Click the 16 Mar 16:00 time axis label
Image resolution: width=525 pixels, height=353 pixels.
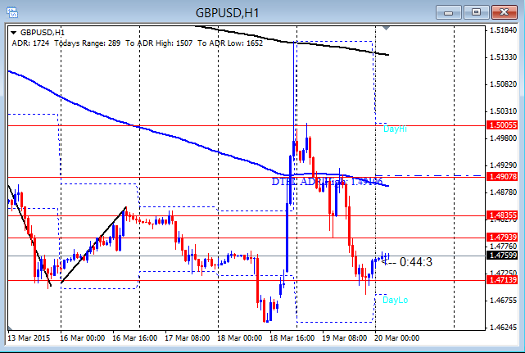point(134,338)
